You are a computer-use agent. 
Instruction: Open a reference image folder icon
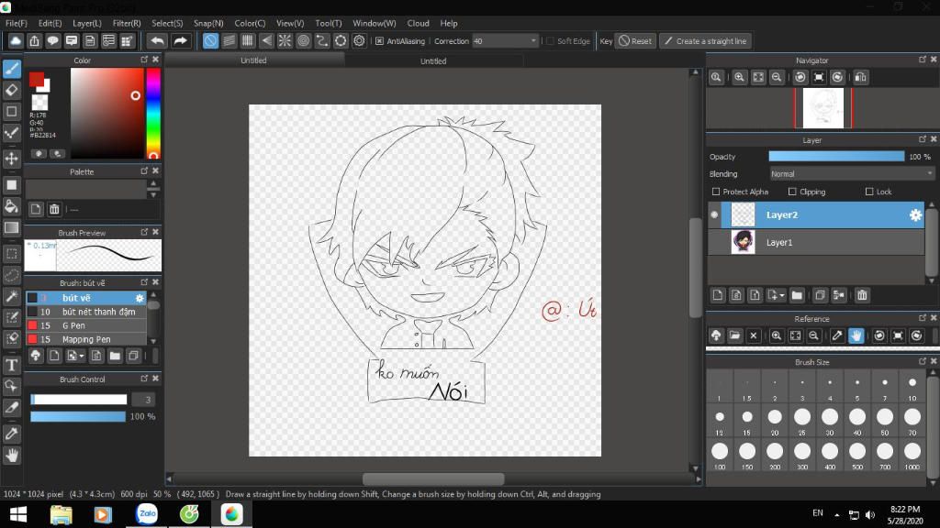(734, 335)
